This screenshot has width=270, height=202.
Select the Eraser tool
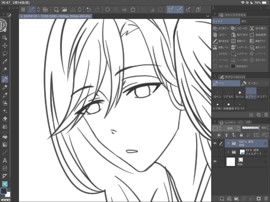(5, 119)
